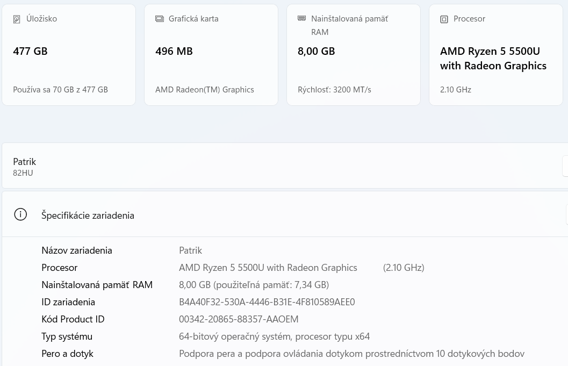Click the info icon beside Špecifikácie zariadenia

tap(20, 214)
